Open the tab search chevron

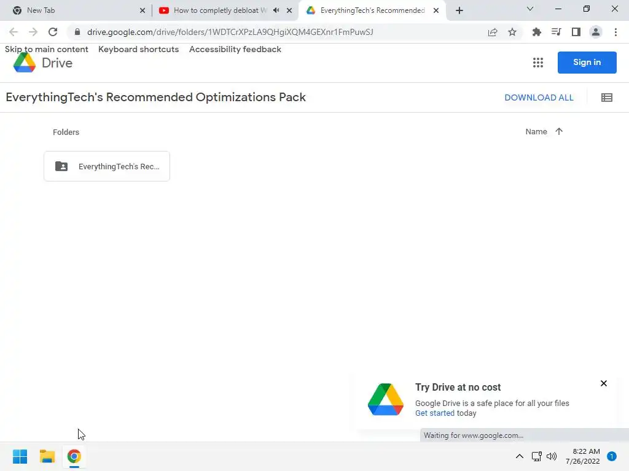coord(530,9)
